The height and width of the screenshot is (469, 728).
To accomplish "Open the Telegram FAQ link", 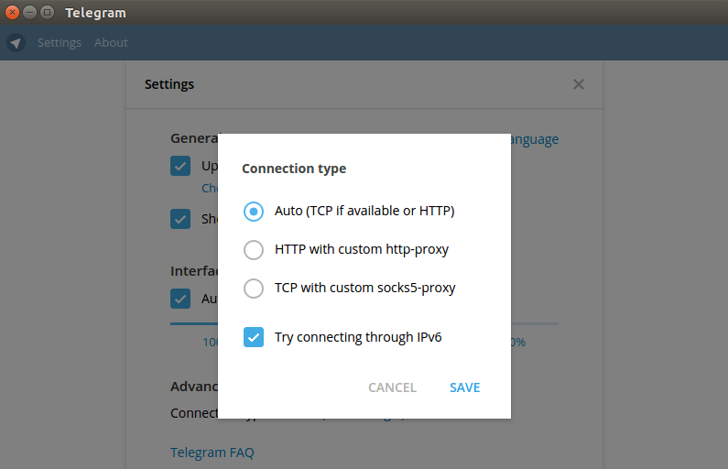I will tap(212, 453).
